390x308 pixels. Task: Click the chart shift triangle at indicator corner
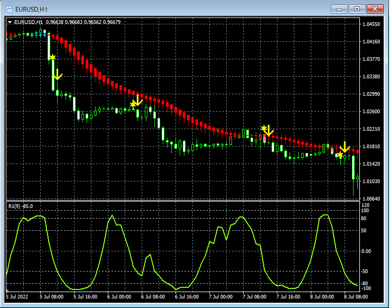coord(7,291)
